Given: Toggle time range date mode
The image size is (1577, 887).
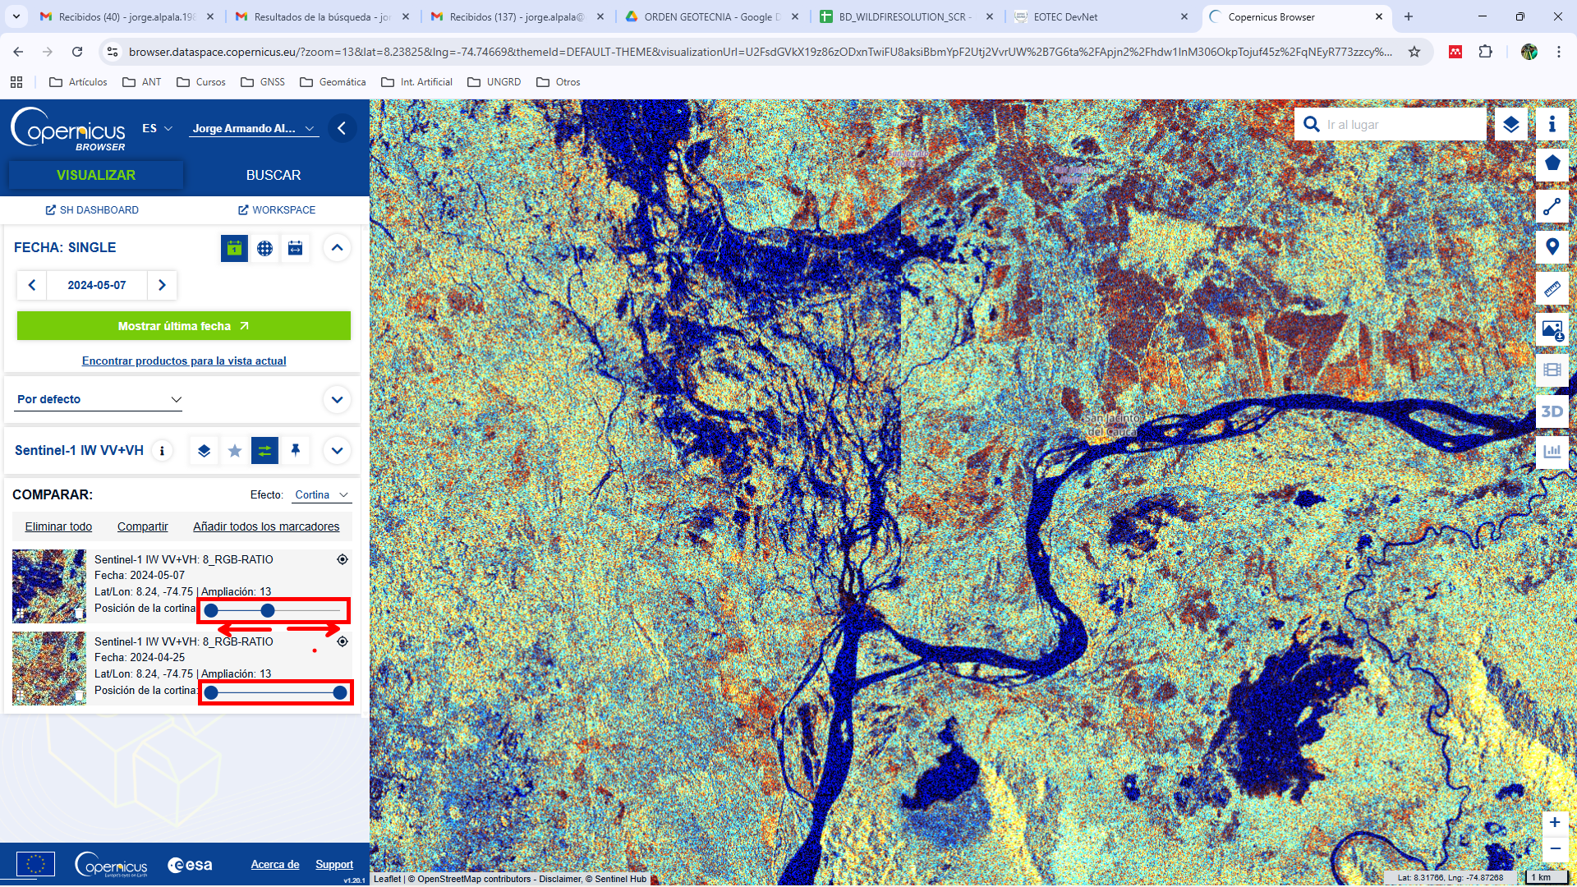Looking at the screenshot, I should click(295, 248).
